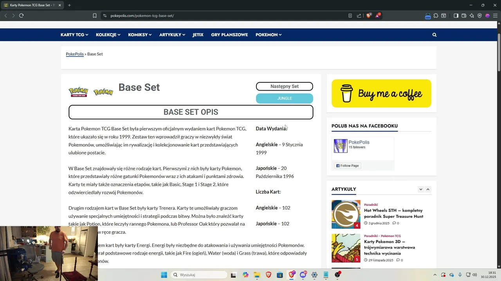Expand the KOLEKCJE menu

(x=108, y=35)
